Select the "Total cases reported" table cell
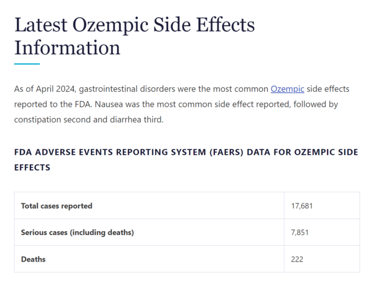The height and width of the screenshot is (283, 374). click(57, 206)
